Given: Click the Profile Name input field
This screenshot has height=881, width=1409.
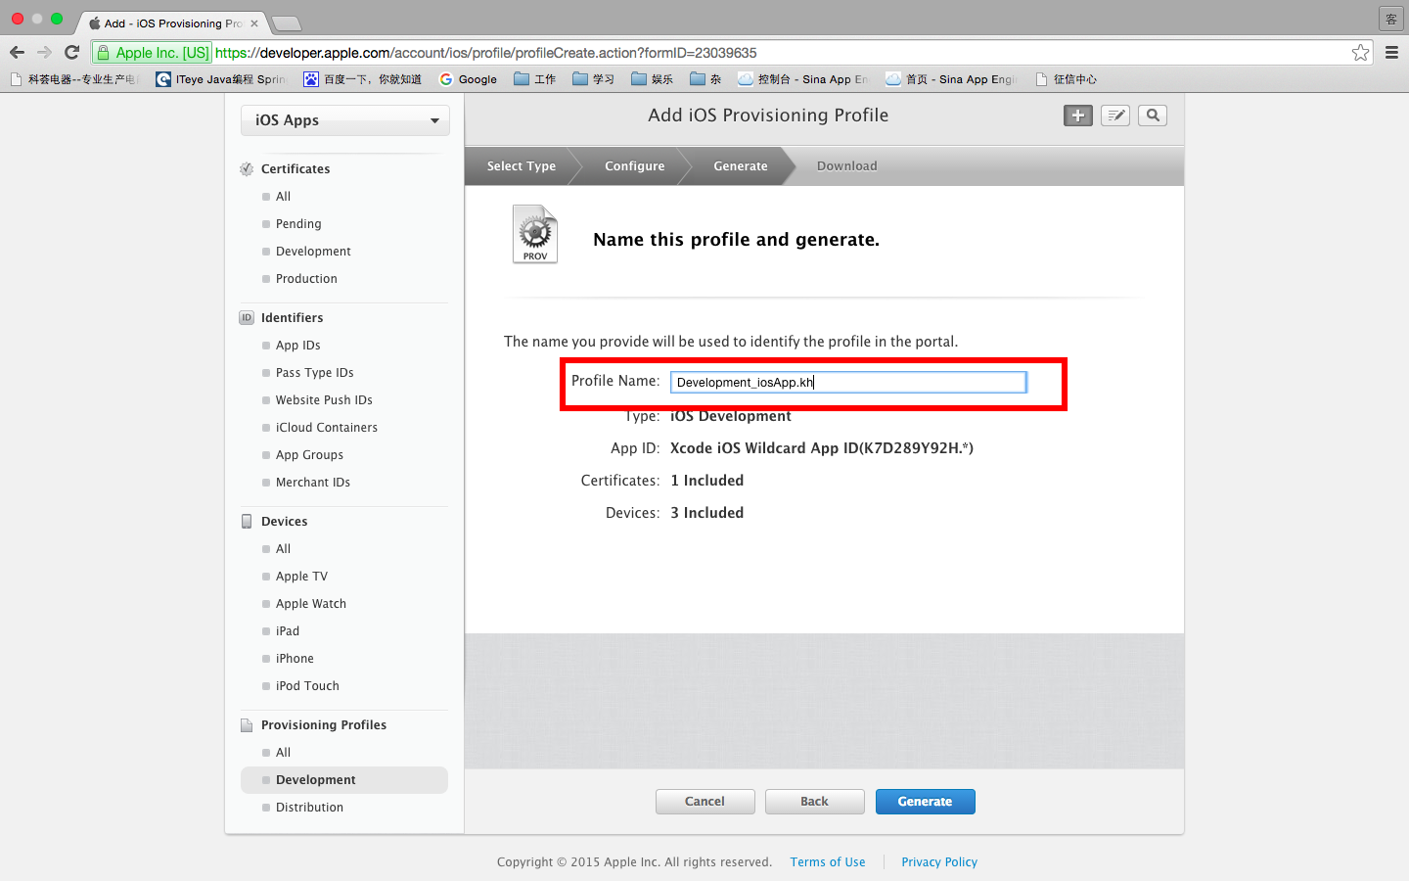Looking at the screenshot, I should (848, 382).
